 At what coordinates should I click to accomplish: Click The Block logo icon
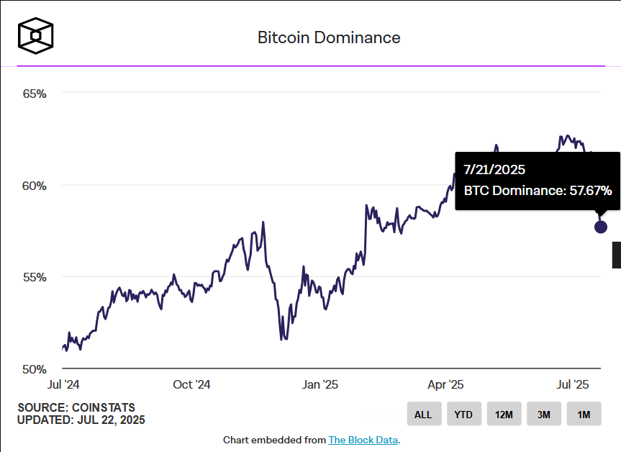[35, 35]
